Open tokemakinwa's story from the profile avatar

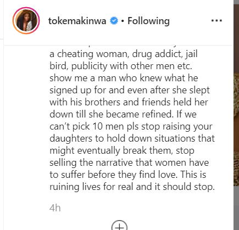point(26,21)
